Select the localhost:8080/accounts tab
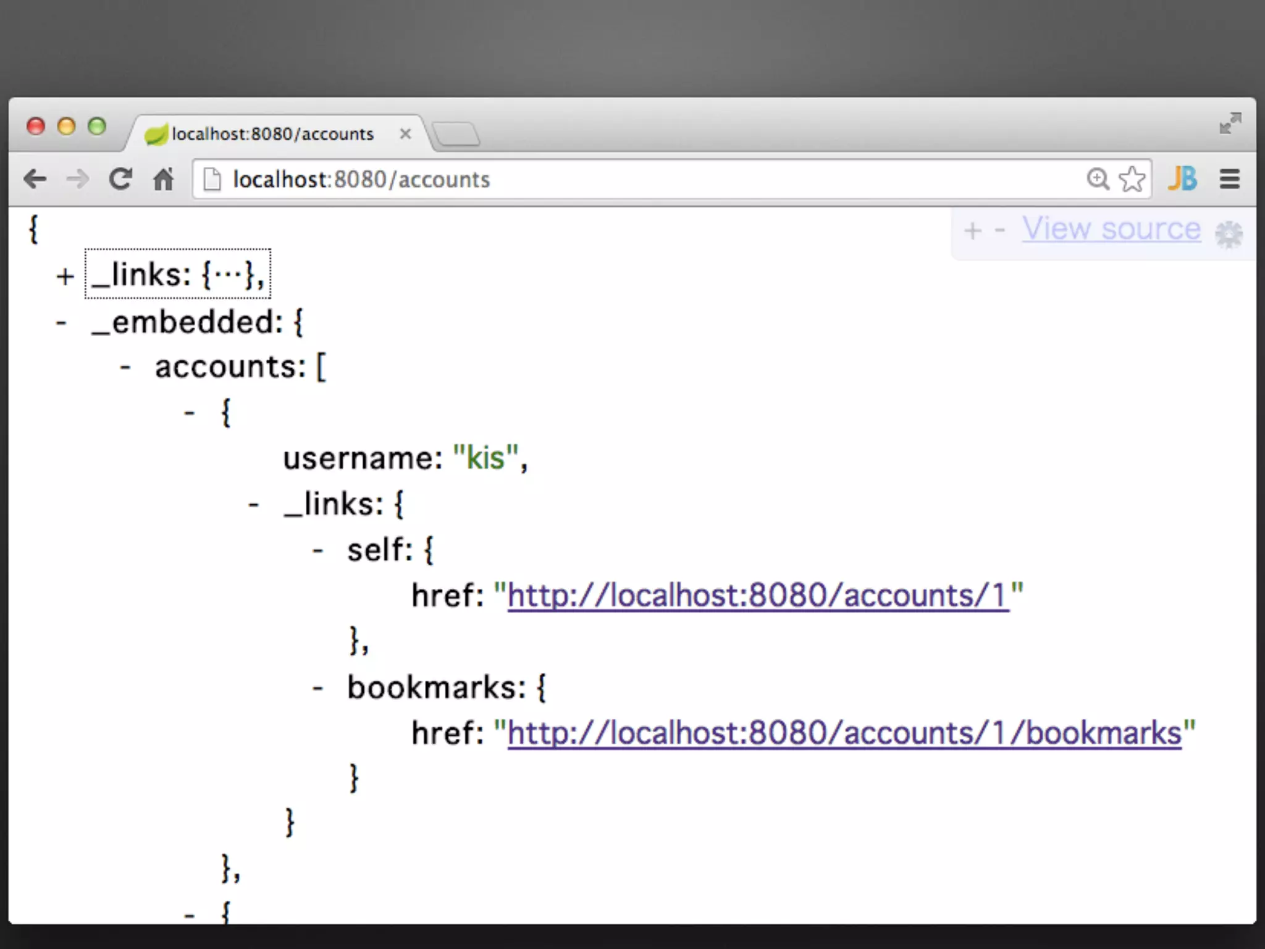This screenshot has height=949, width=1265. pyautogui.click(x=272, y=134)
